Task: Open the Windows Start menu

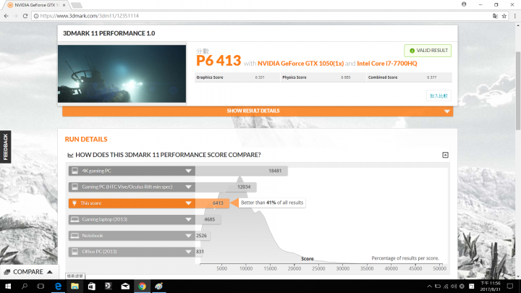Action: (7, 286)
